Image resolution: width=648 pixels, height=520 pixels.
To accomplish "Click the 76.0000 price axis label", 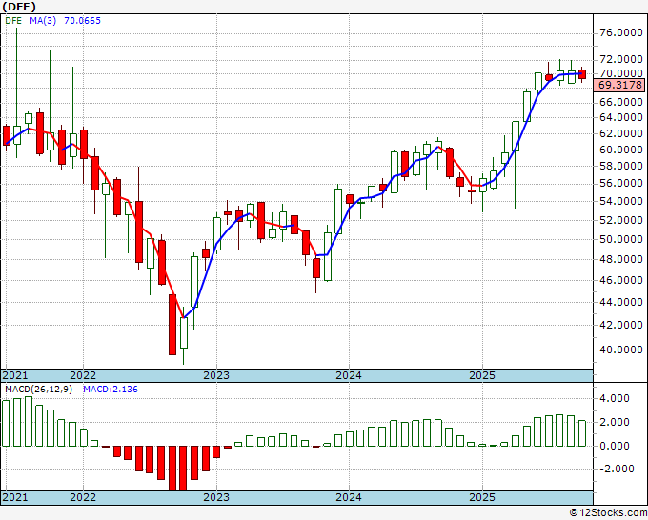I will 620,33.
